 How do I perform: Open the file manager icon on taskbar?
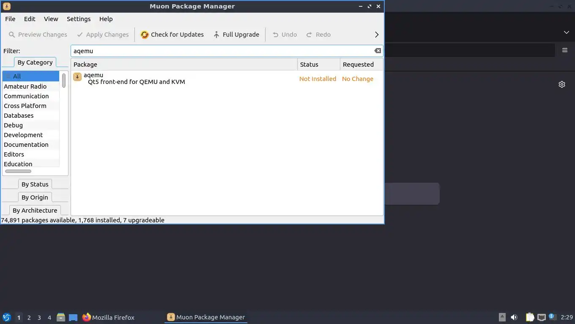pos(61,317)
